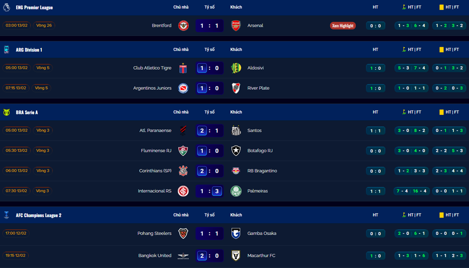Open the Bangkok United team name link

pos(155,255)
